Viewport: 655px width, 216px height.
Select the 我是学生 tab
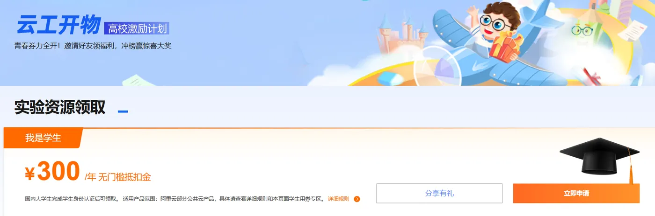pos(43,138)
